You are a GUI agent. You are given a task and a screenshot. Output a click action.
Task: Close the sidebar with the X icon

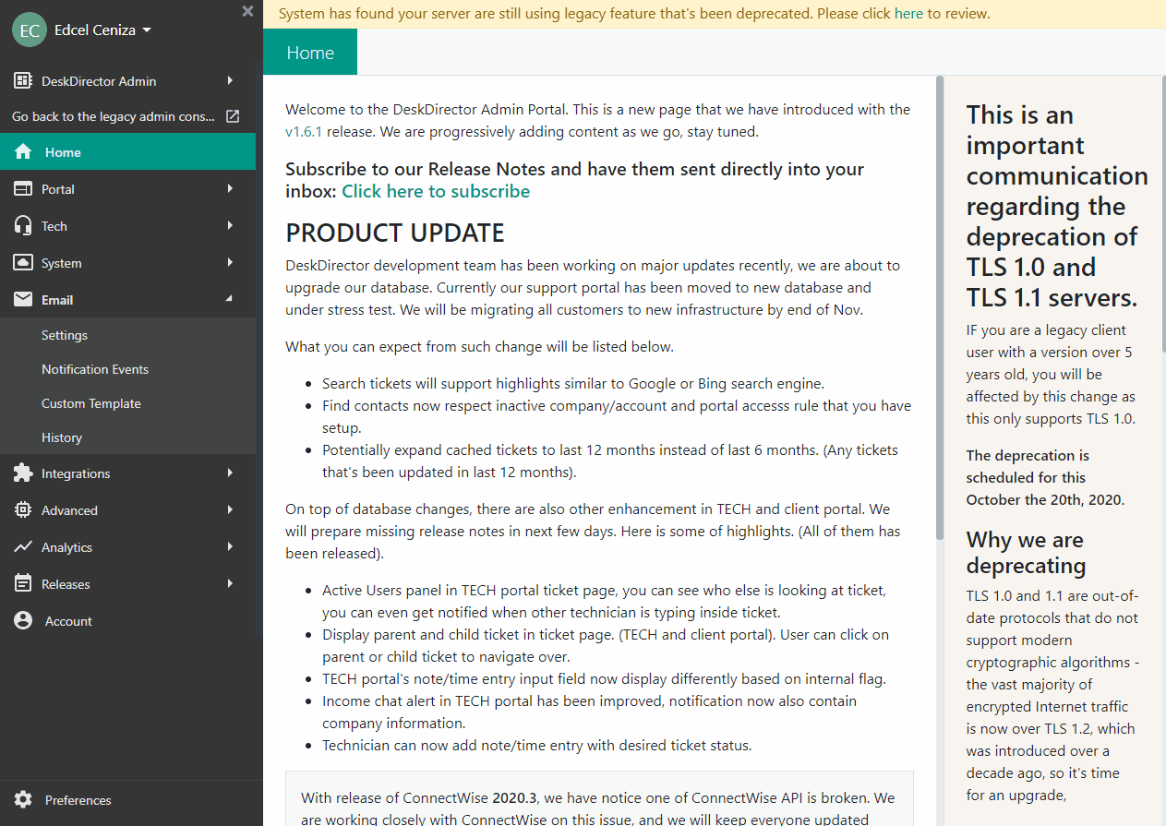click(x=247, y=11)
